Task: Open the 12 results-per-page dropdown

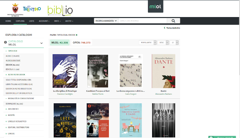Action: pos(174,43)
